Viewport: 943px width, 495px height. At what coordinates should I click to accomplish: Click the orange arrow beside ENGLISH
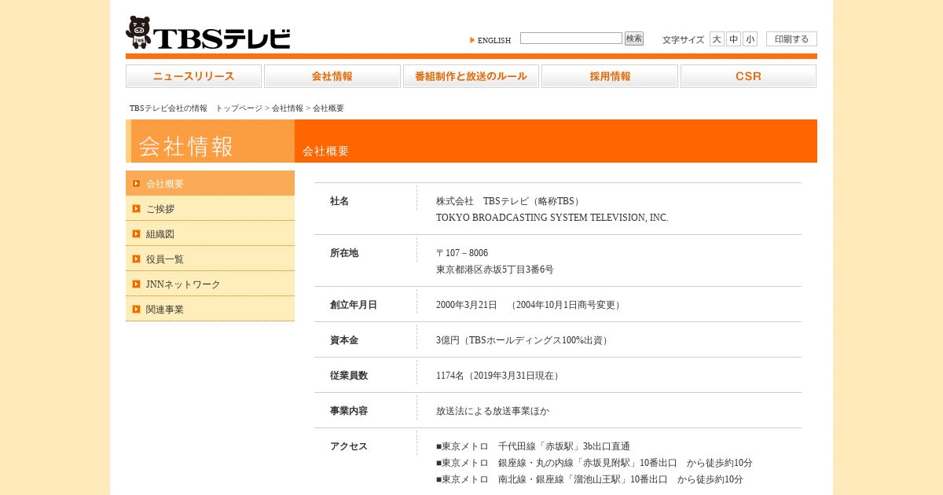(472, 40)
